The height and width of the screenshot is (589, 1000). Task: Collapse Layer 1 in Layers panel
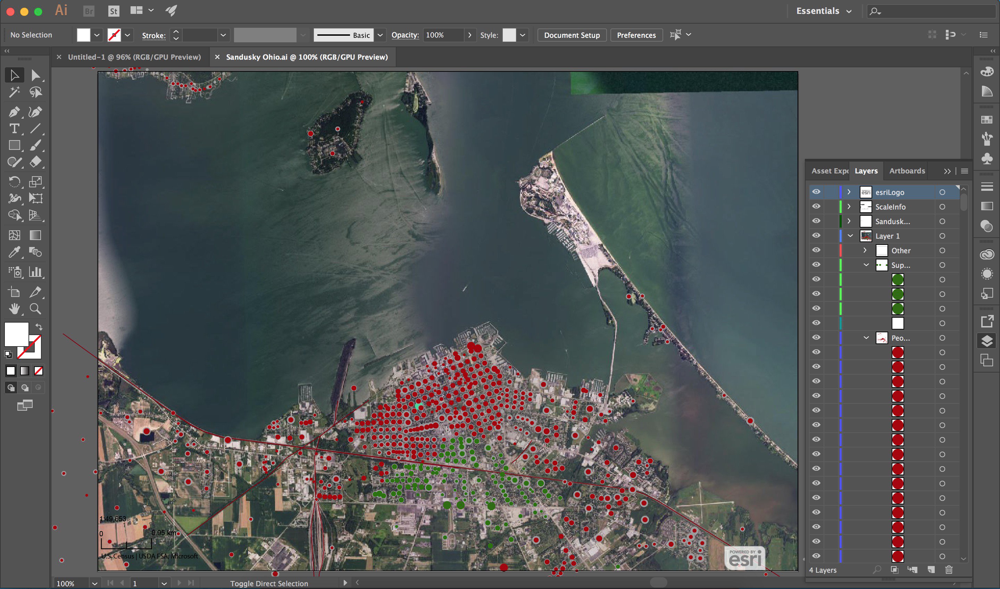click(850, 236)
